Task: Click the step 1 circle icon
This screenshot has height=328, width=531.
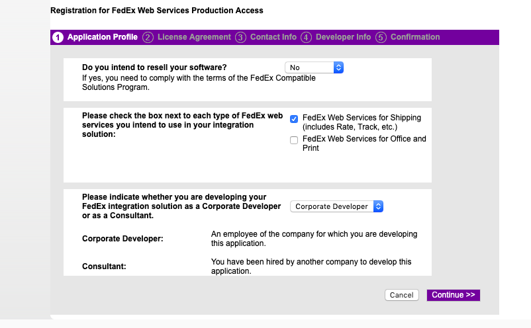Action: [58, 37]
